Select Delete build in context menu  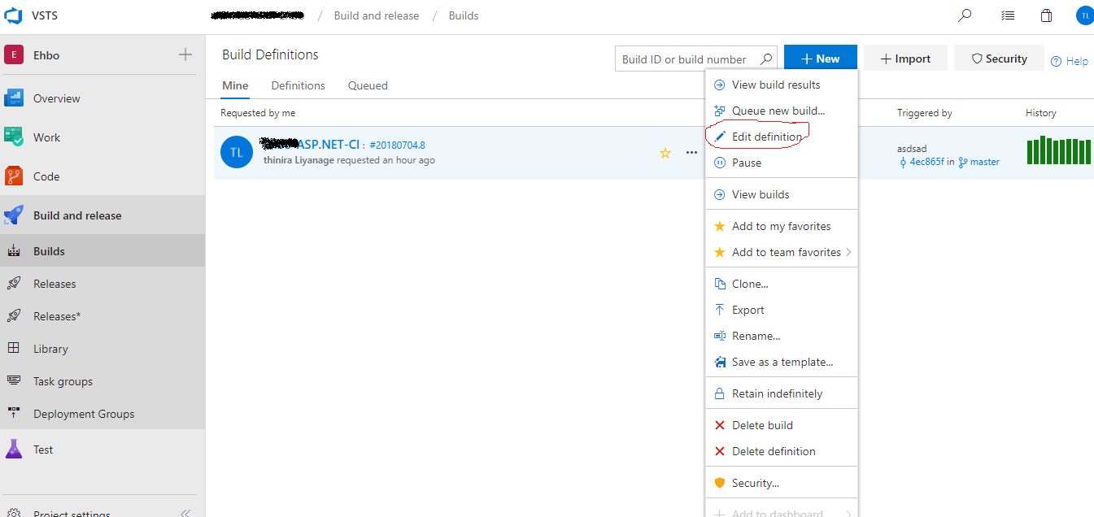782,425
